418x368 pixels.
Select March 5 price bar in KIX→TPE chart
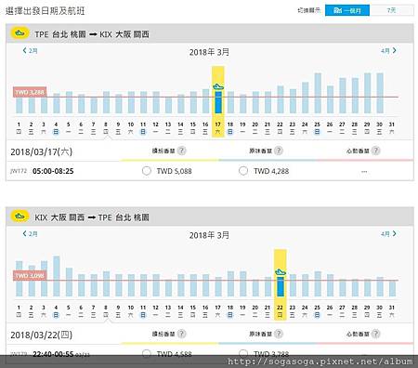pos(69,283)
